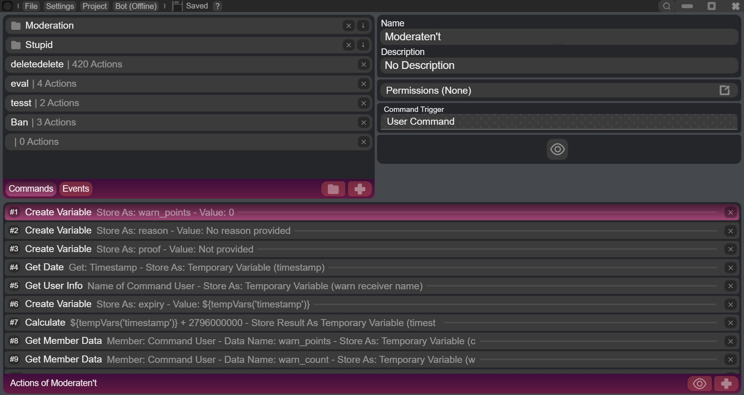Open the User Command trigger dropdown

click(x=559, y=121)
